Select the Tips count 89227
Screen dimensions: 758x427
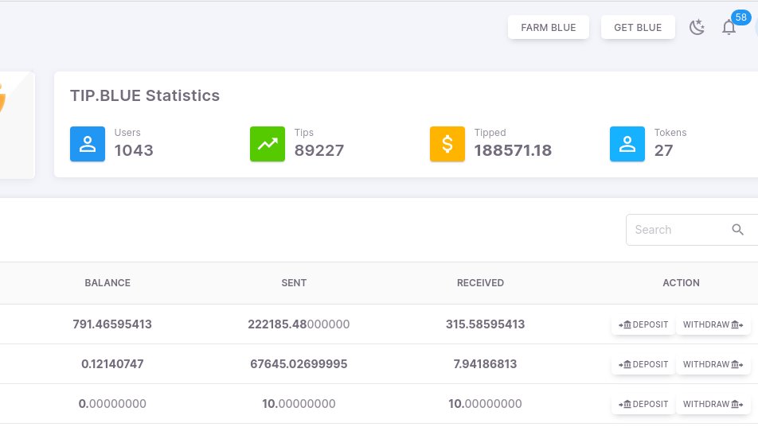pyautogui.click(x=319, y=150)
